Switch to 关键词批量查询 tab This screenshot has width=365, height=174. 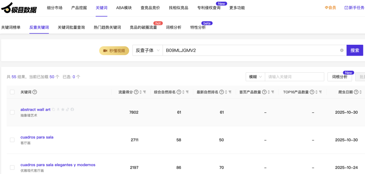pyautogui.click(x=71, y=27)
